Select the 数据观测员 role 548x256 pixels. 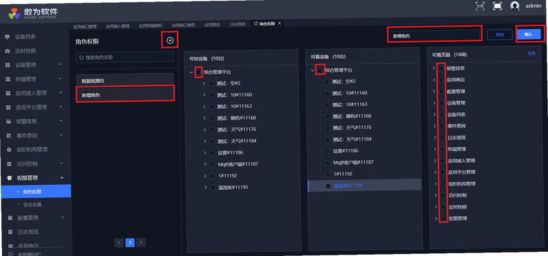click(x=125, y=80)
